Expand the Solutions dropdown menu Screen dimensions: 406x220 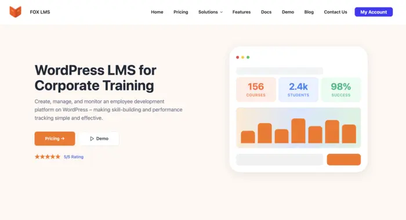pyautogui.click(x=210, y=12)
